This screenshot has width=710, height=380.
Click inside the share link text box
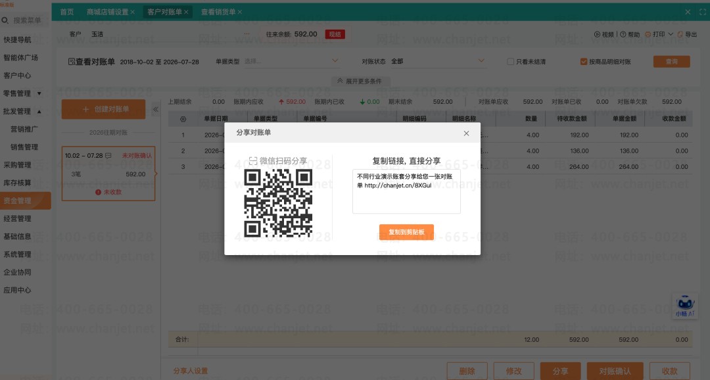tap(406, 191)
